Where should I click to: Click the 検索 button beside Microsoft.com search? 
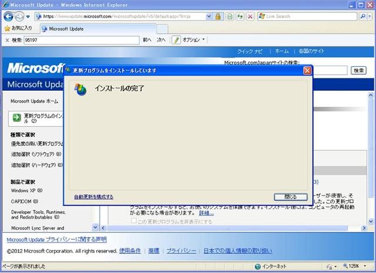[358, 70]
